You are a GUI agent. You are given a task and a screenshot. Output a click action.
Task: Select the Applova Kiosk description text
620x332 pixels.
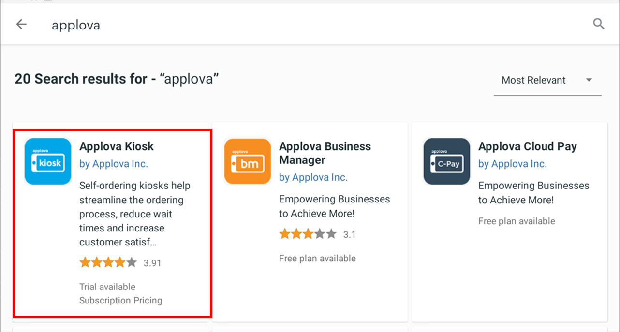[134, 214]
